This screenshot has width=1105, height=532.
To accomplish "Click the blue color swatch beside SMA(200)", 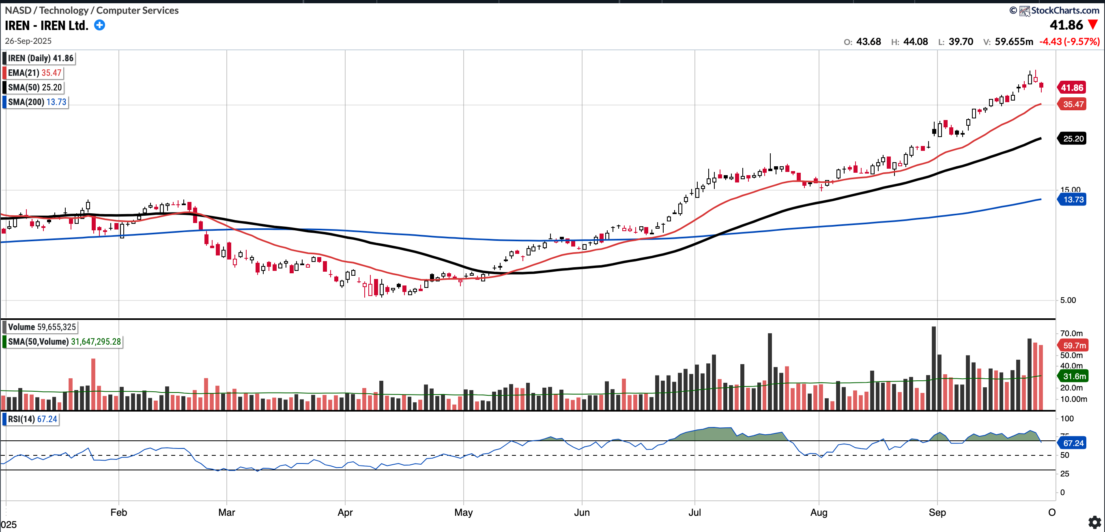I will (x=4, y=102).
